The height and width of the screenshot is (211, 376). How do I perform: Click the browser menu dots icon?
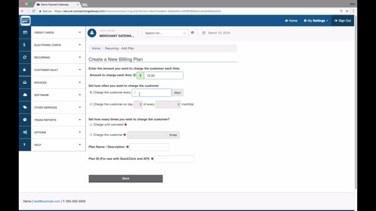click(x=353, y=11)
